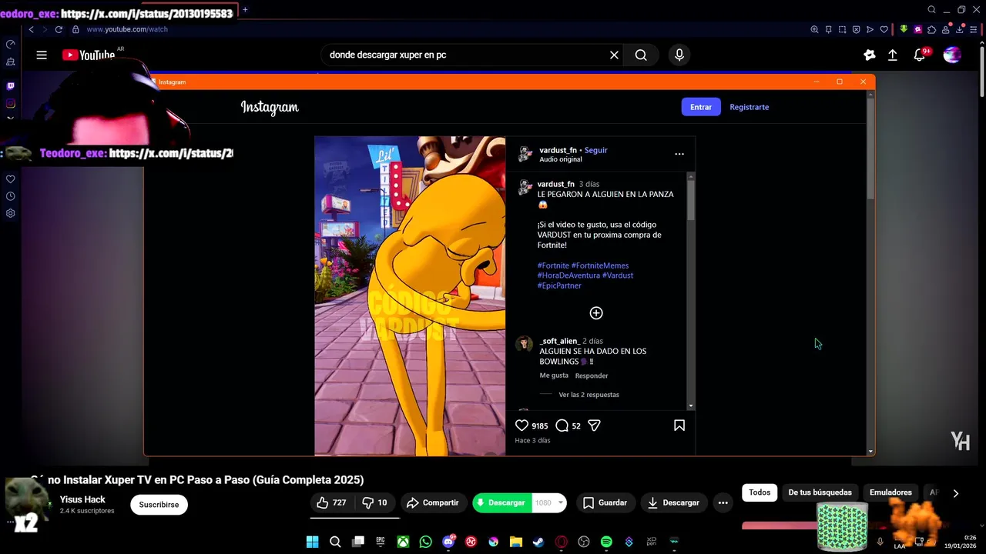The image size is (986, 554).
Task: Like the Instagram post with heart icon
Action: 522,426
